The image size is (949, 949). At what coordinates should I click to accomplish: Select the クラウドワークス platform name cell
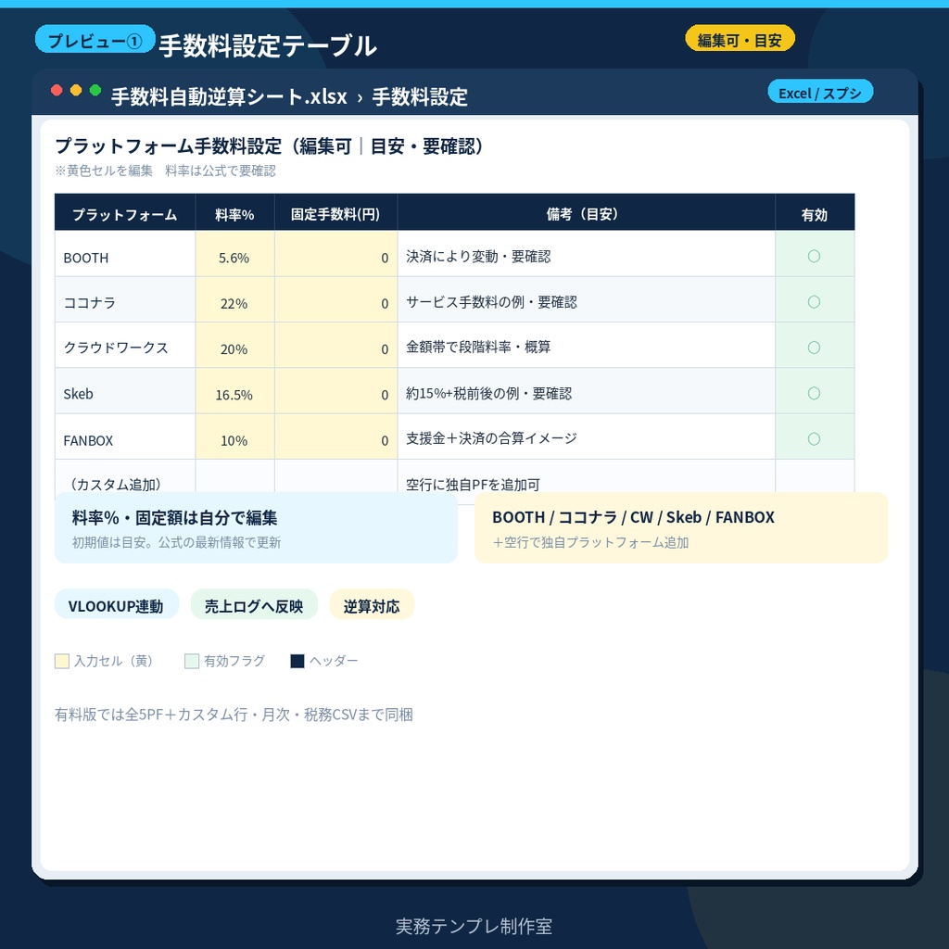(125, 346)
